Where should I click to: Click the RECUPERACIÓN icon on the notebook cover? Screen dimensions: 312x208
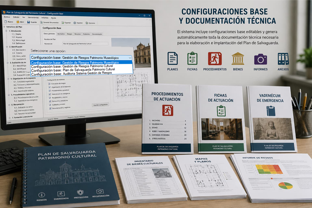[100, 191]
